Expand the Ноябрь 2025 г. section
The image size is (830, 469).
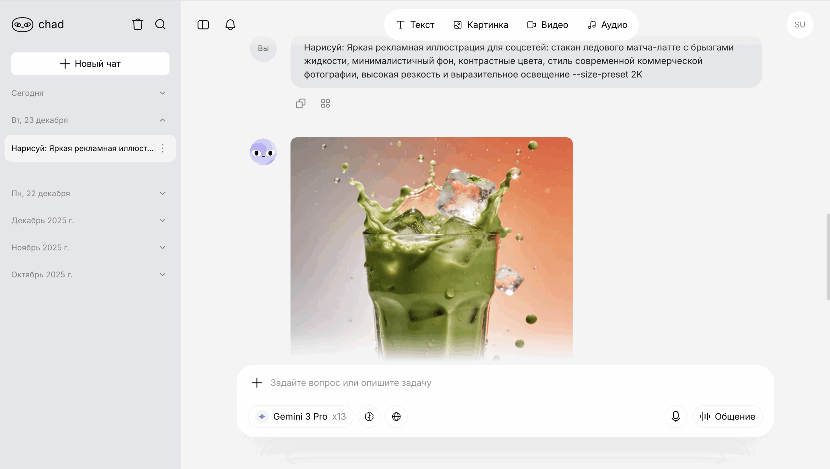point(162,248)
